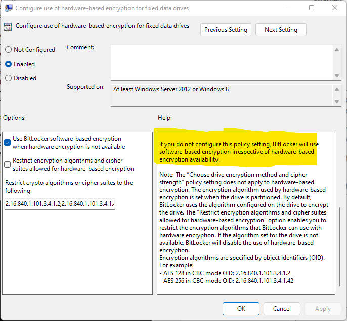Click the title bar Group Policy icon
The height and width of the screenshot is (321, 347).
tap(9, 8)
